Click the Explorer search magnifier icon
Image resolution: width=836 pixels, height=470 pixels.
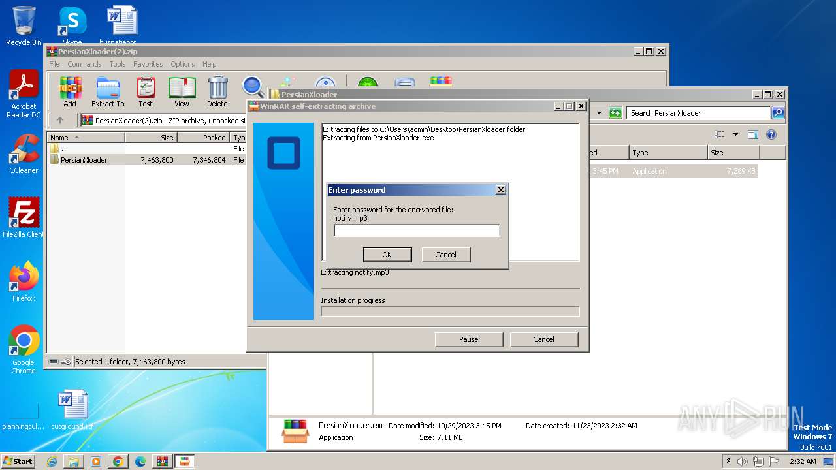777,113
